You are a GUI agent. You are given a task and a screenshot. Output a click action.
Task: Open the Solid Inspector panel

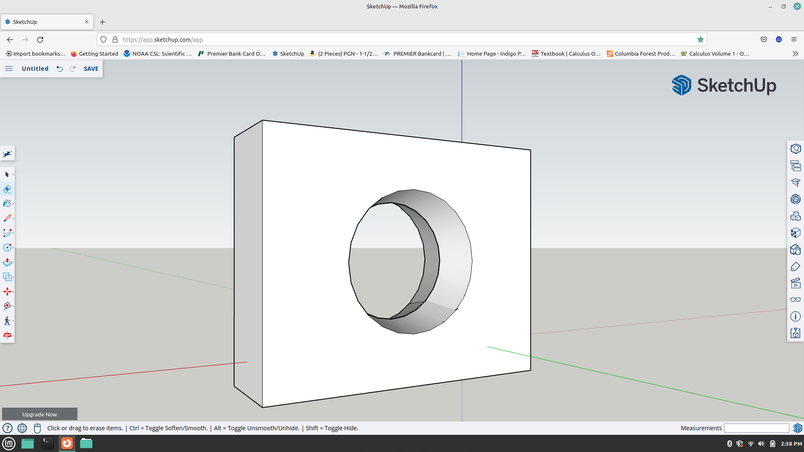[x=796, y=333]
